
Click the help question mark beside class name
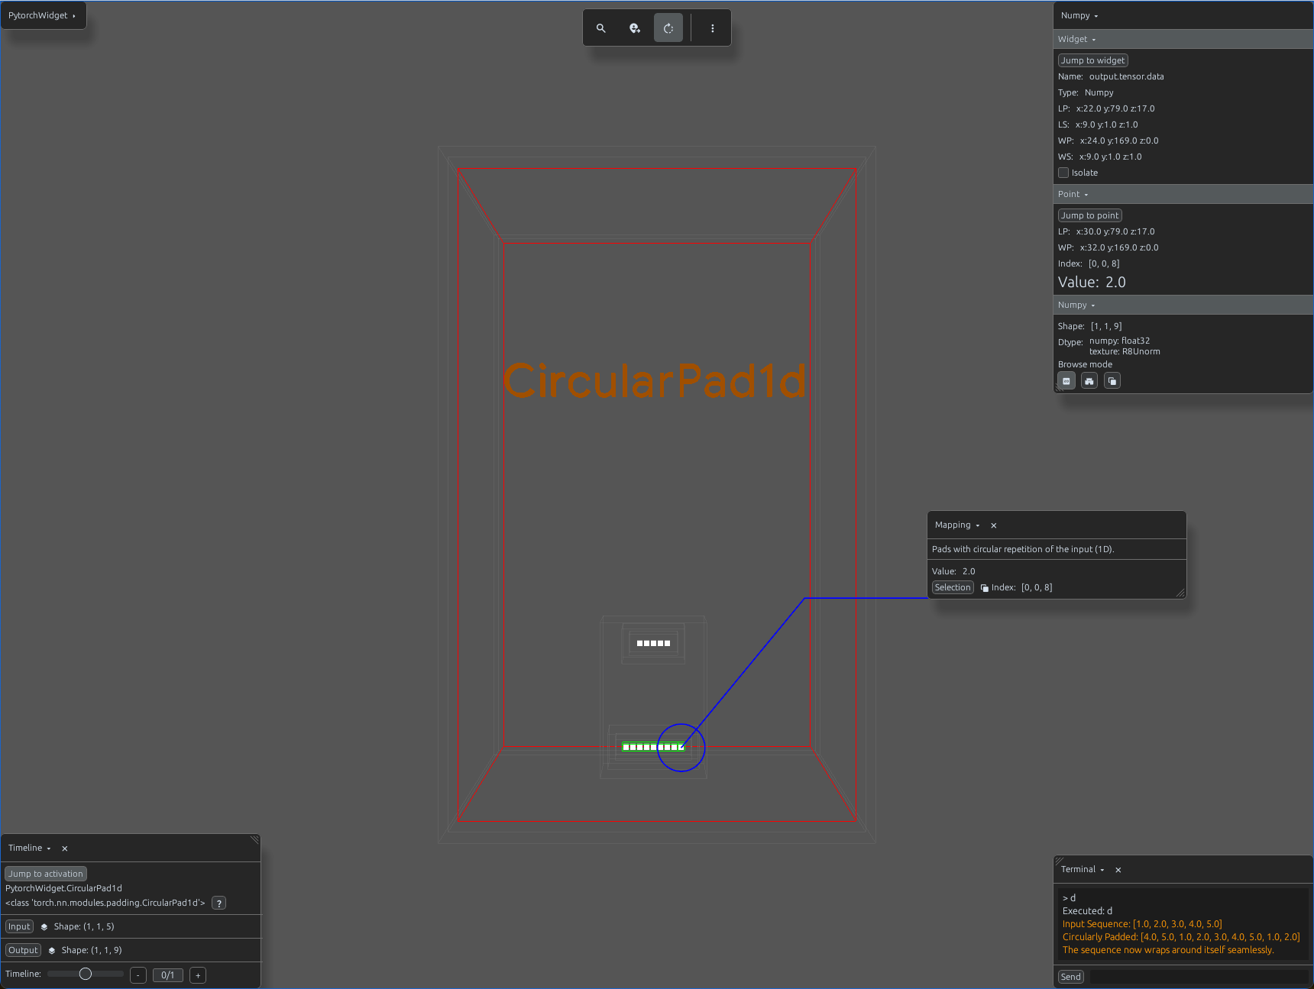(x=219, y=903)
